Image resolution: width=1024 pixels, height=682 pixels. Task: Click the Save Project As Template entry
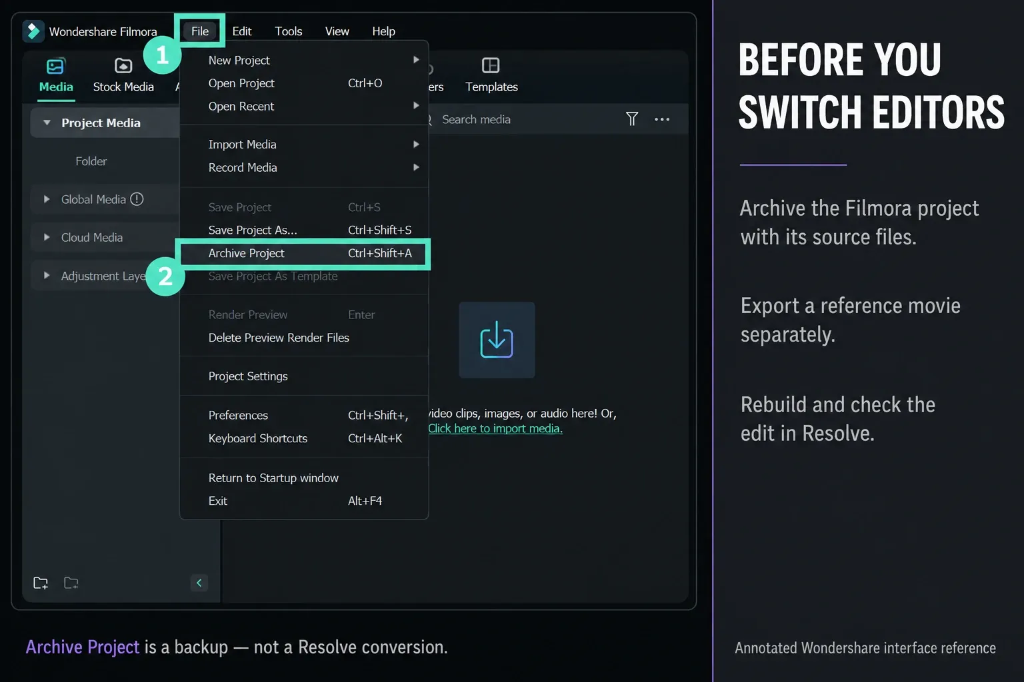(x=304, y=276)
